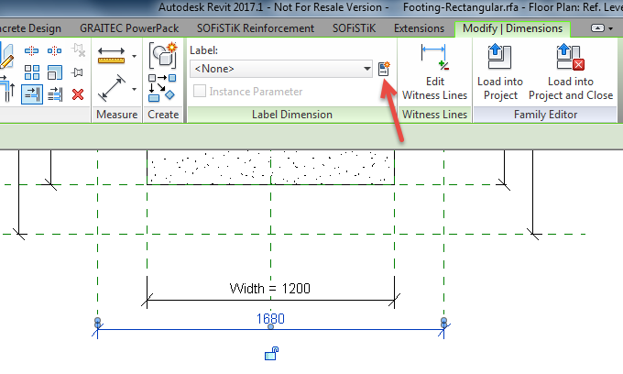The height and width of the screenshot is (374, 623).
Task: Click the Edit Witness Lines icon
Action: pos(434,57)
